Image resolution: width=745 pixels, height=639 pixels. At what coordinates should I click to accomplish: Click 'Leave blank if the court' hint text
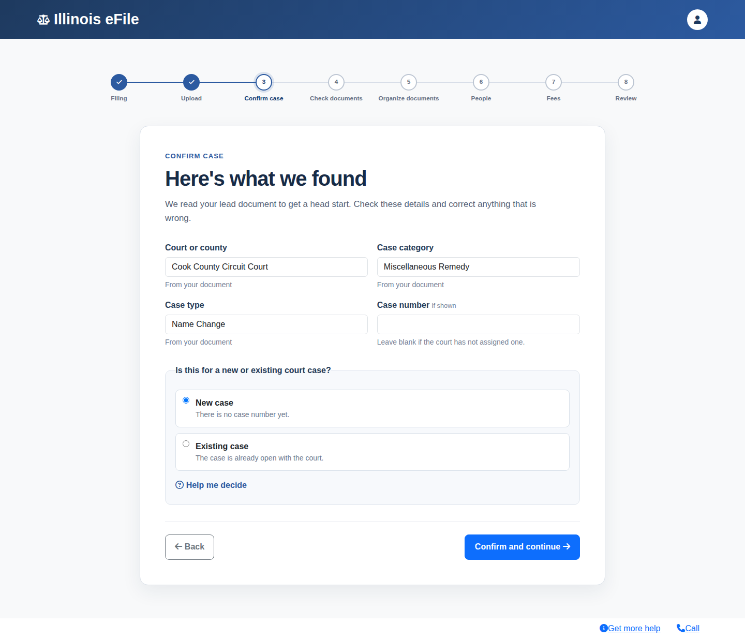click(451, 342)
